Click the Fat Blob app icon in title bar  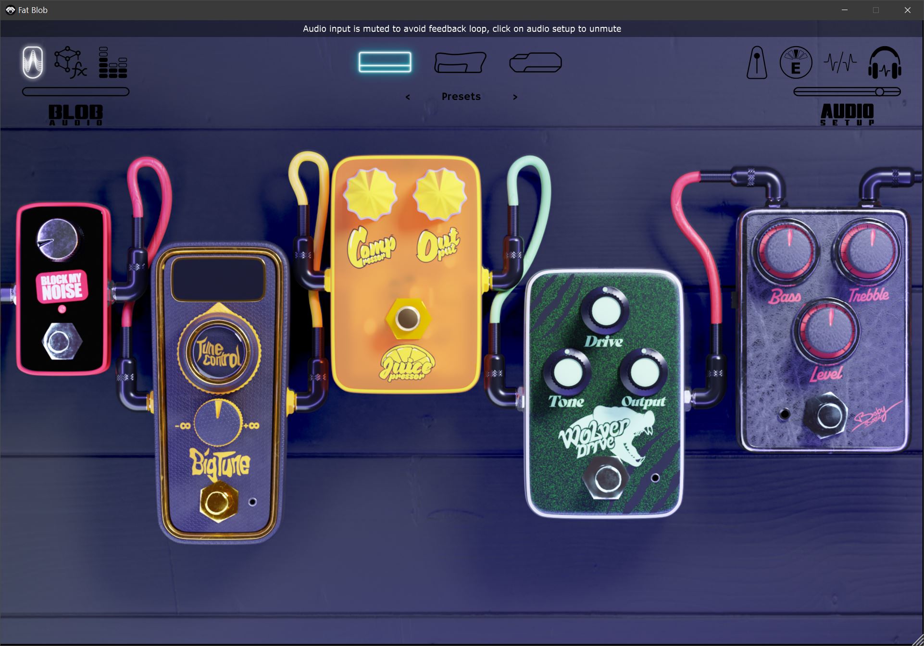(x=10, y=10)
